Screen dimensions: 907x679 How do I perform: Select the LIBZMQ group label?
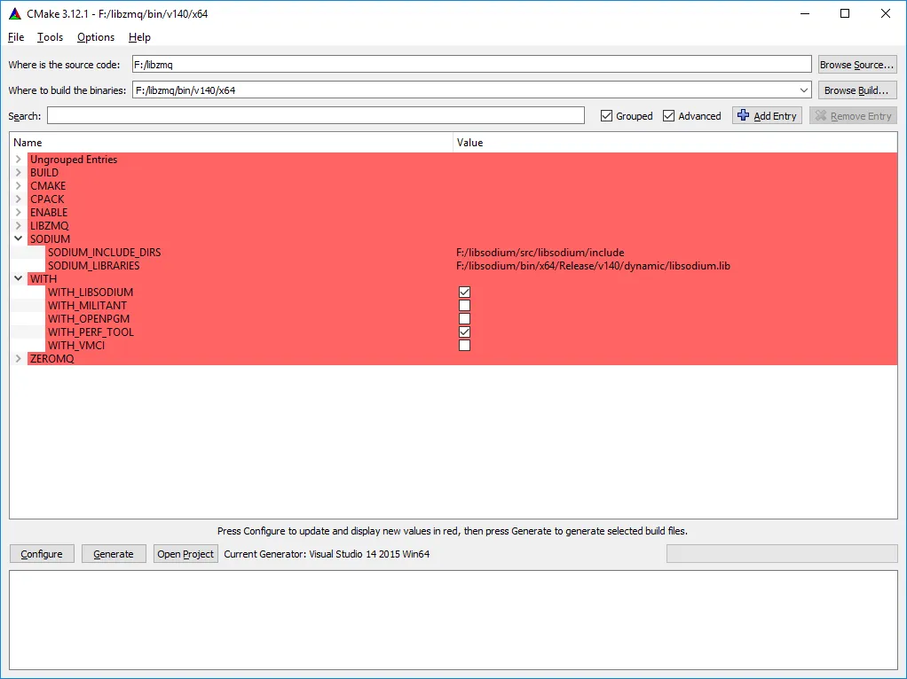coord(49,225)
